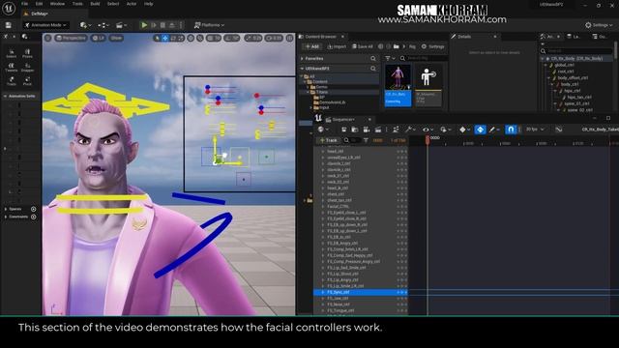The width and height of the screenshot is (619, 348).
Task: Switch to the Details tab
Action: coord(464,37)
